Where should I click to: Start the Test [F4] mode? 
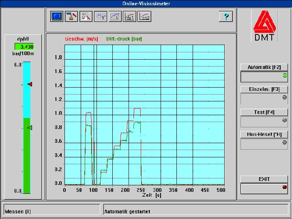tap(264, 112)
